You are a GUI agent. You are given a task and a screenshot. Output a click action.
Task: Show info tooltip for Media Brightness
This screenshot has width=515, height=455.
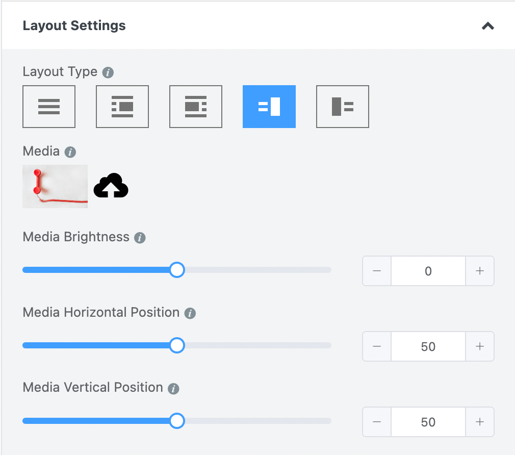[x=140, y=238]
